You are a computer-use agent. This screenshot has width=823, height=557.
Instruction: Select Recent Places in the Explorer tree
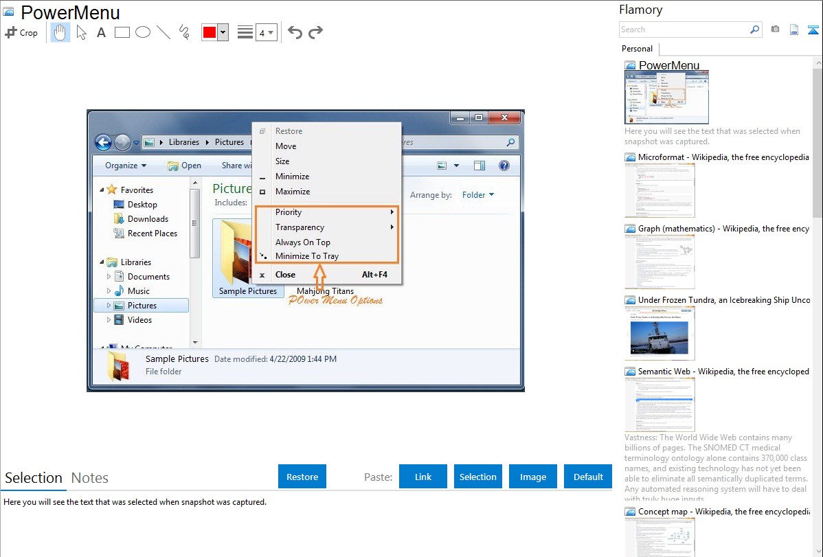(153, 234)
